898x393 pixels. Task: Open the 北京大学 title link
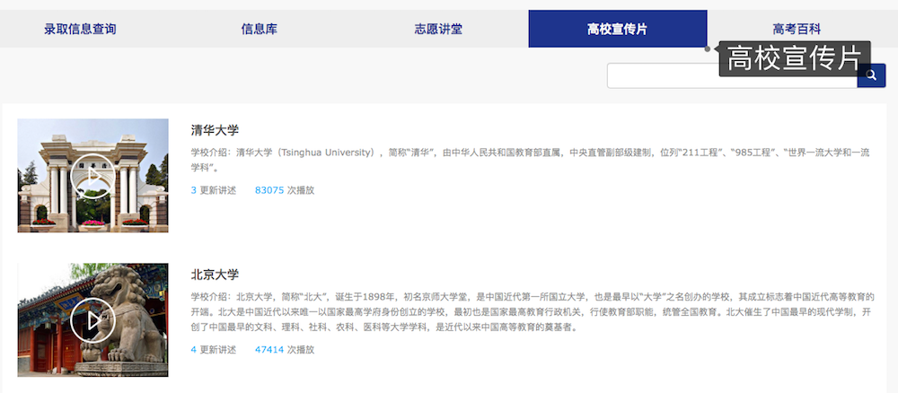(215, 275)
